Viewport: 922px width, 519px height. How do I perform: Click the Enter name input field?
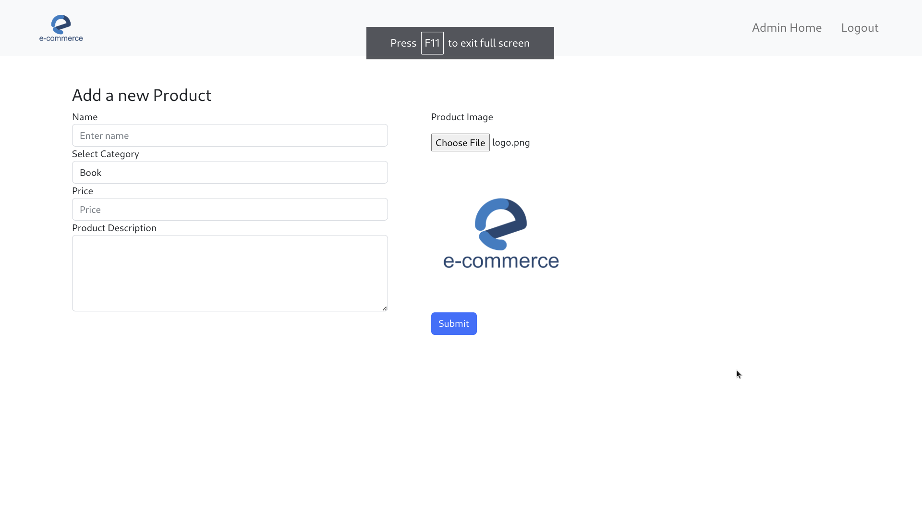(230, 135)
